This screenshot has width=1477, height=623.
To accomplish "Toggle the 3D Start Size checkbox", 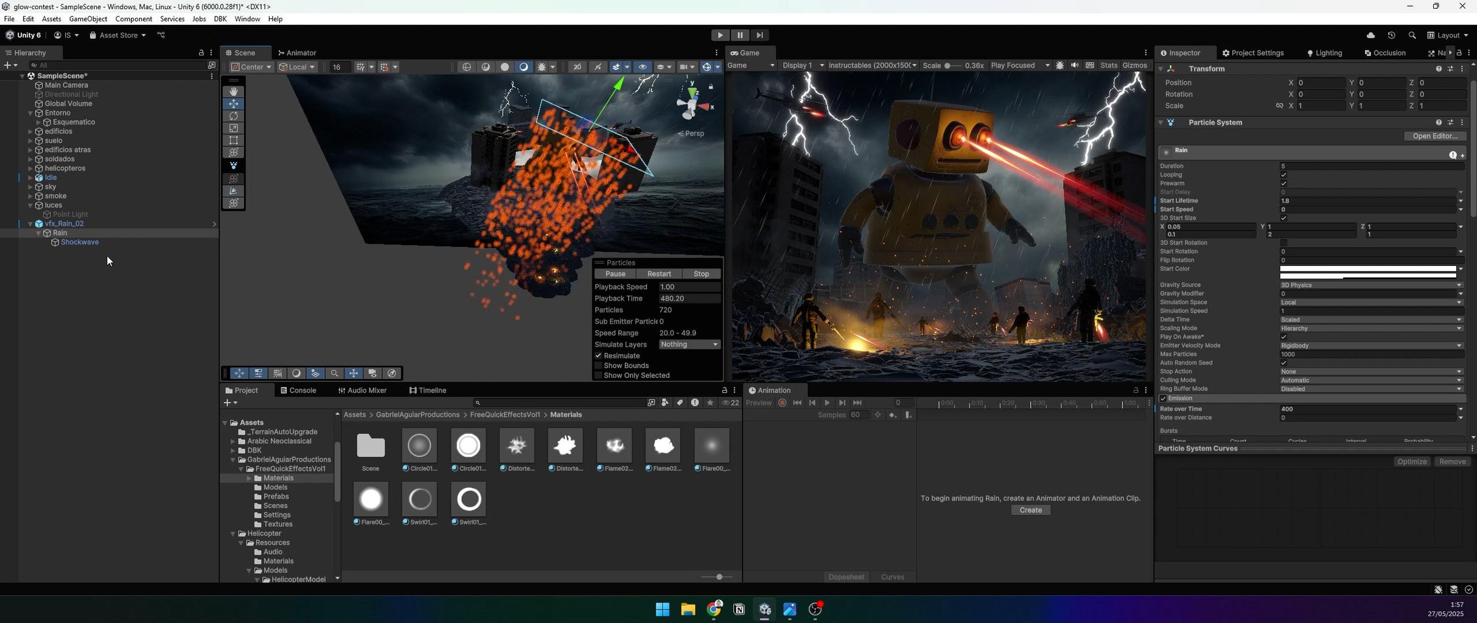I will (x=1283, y=218).
